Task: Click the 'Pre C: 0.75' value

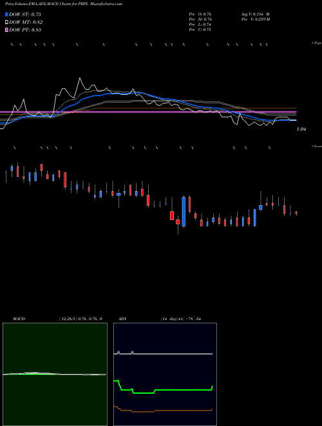Action: 200,30
